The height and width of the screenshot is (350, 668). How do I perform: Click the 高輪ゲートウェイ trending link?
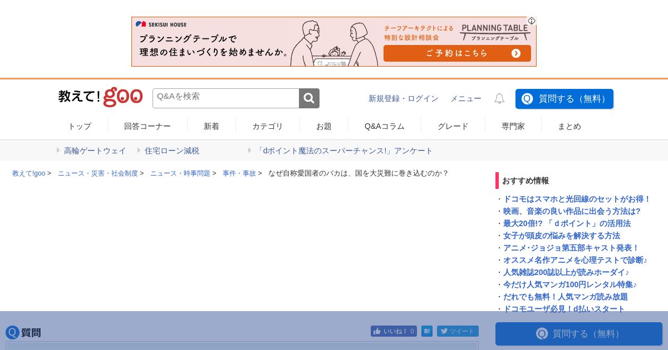pos(95,151)
